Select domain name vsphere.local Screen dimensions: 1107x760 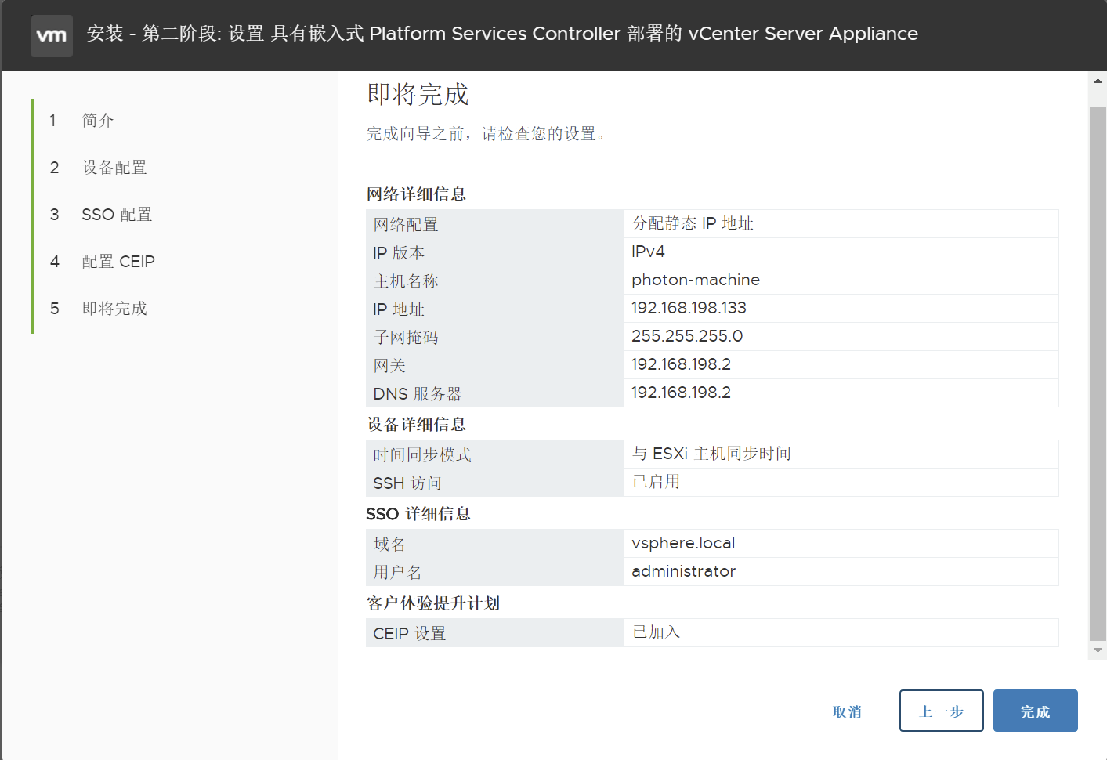click(x=683, y=543)
